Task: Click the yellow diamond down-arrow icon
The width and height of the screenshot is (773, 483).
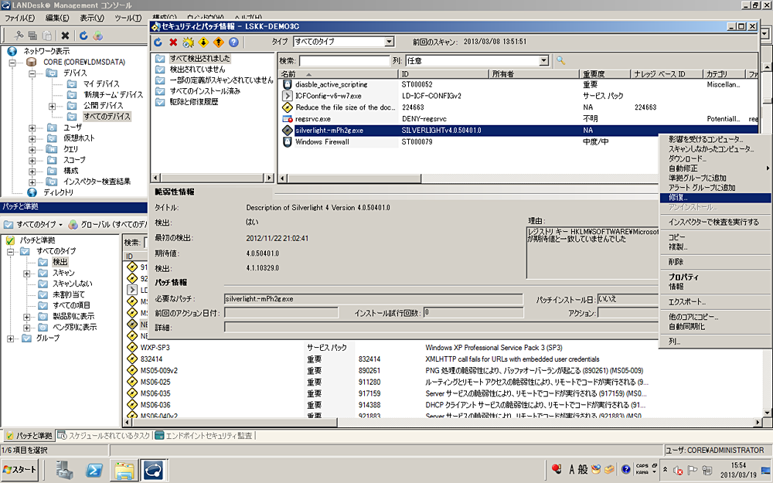Action: coord(203,43)
